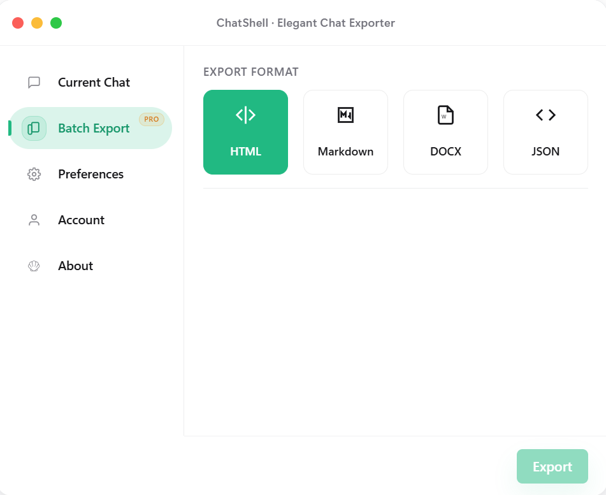Click the Batch Export book icon
606x495 pixels.
coord(34,128)
